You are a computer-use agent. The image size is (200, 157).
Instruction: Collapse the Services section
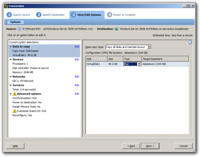point(11,85)
